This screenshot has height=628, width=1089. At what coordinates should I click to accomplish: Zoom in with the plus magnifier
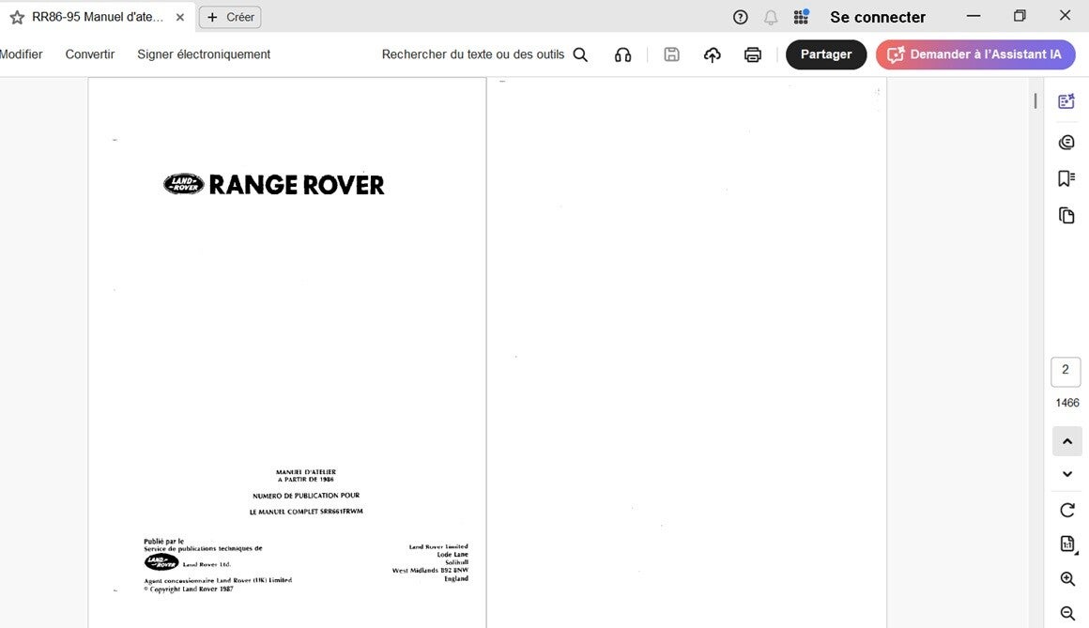point(1067,578)
